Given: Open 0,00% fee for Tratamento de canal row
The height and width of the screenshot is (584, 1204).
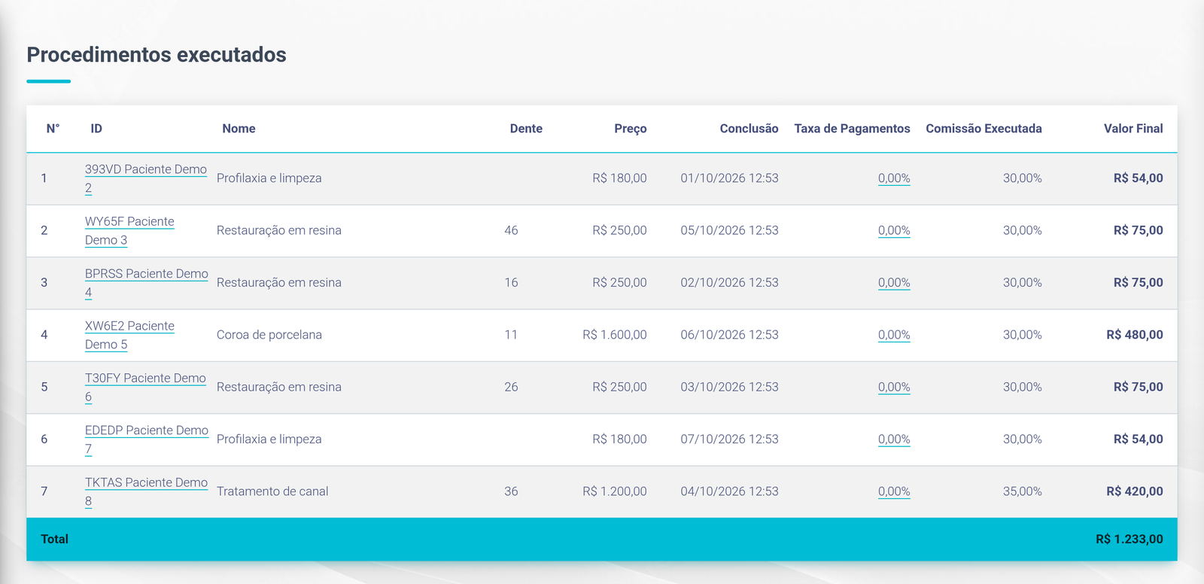Looking at the screenshot, I should 894,491.
